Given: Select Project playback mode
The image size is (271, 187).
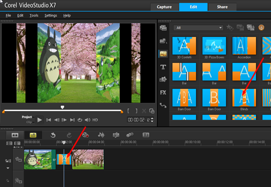Looking at the screenshot, I should tap(27, 117).
